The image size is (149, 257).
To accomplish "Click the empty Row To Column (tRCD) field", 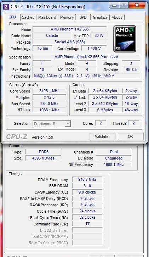I will [87, 243].
